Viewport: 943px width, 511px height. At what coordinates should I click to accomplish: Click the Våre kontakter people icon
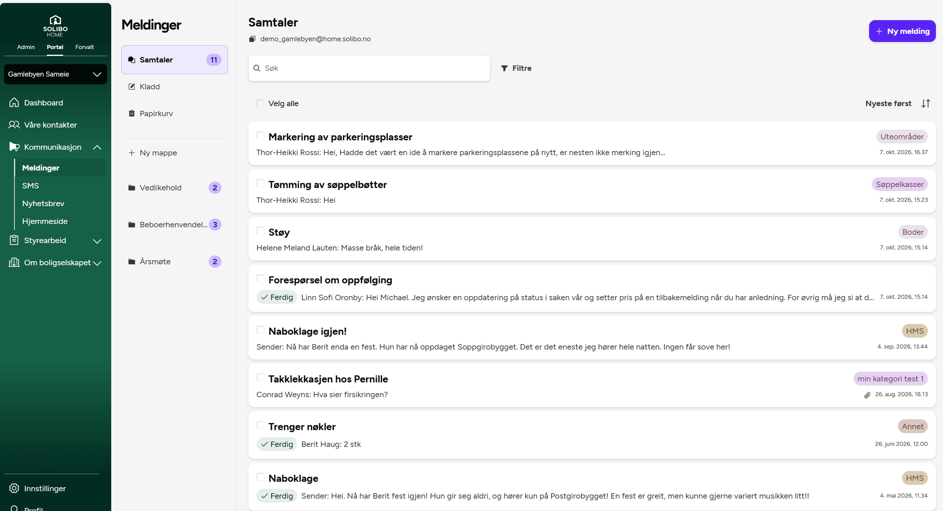point(14,125)
